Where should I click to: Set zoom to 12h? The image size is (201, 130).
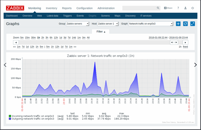tap(56, 38)
